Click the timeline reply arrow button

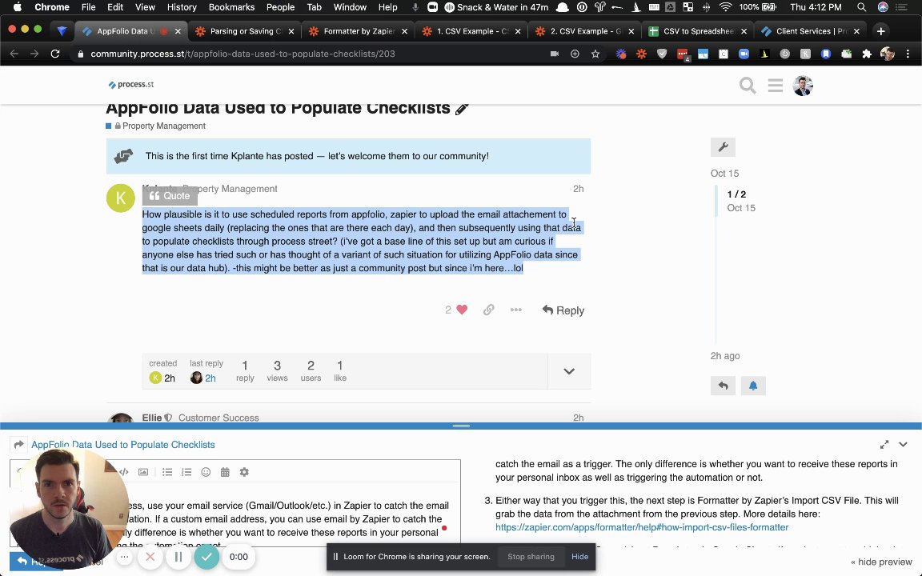point(723,386)
